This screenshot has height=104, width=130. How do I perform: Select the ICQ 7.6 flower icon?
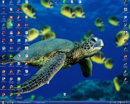11,95
